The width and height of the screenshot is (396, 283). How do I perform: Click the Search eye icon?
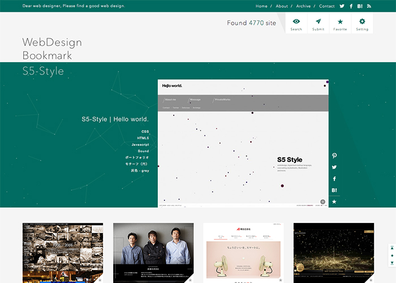coord(296,24)
